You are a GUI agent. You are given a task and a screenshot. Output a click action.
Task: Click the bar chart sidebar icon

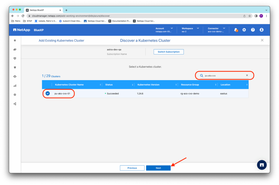[x=15, y=86]
